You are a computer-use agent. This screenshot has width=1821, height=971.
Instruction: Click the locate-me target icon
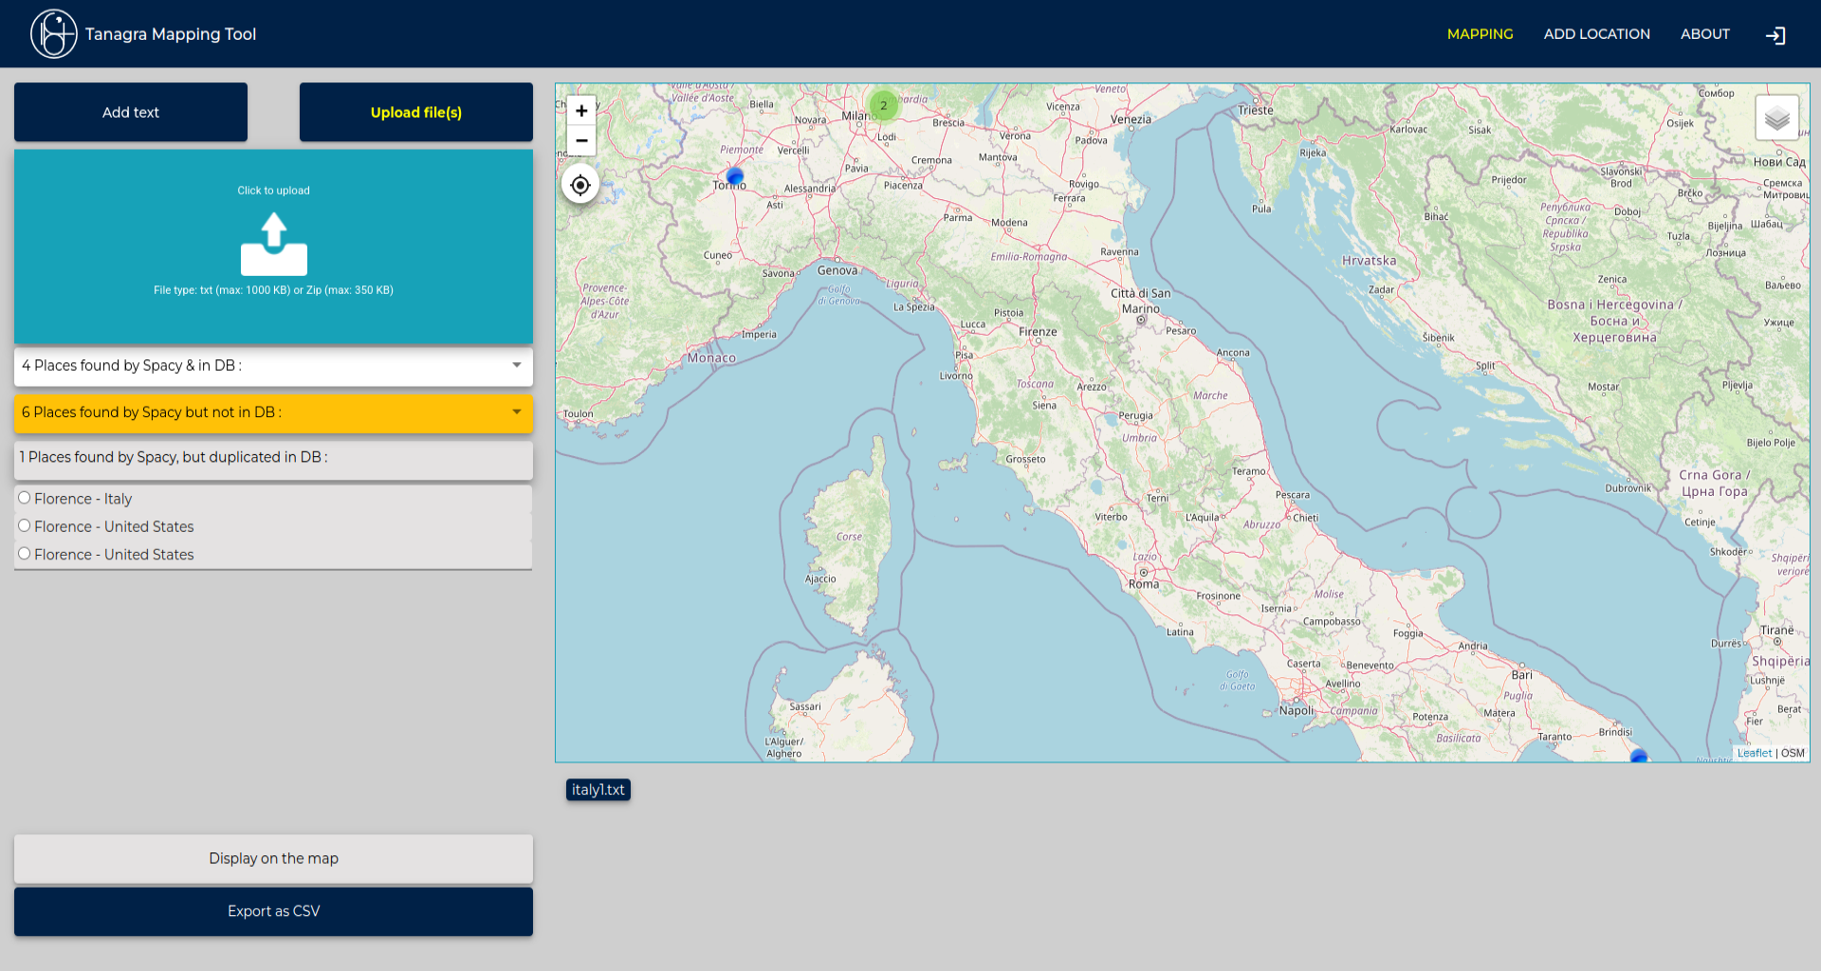tap(580, 185)
